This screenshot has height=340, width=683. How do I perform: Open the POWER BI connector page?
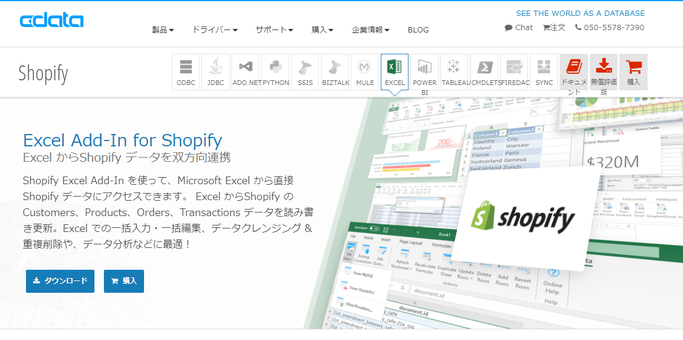(x=424, y=71)
